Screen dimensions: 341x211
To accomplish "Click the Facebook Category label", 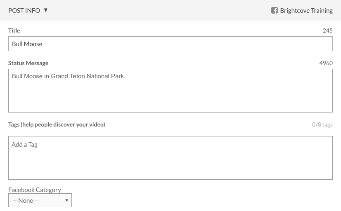I will (35, 190).
